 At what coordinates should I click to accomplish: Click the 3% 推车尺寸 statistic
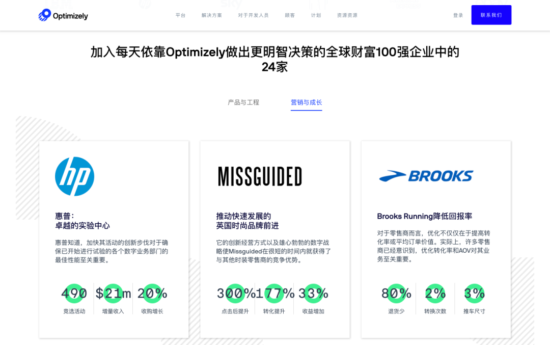pyautogui.click(x=474, y=299)
